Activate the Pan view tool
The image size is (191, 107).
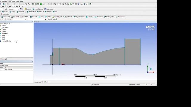[x=58, y=4]
